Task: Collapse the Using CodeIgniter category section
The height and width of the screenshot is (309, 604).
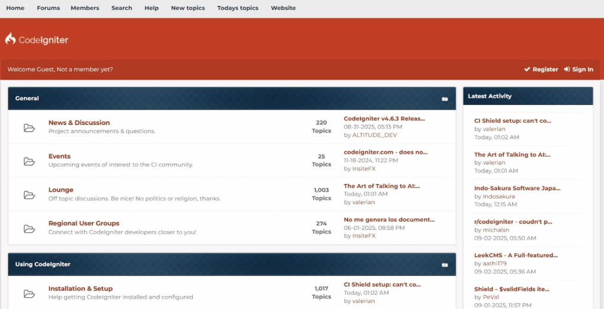Action: [x=445, y=265]
